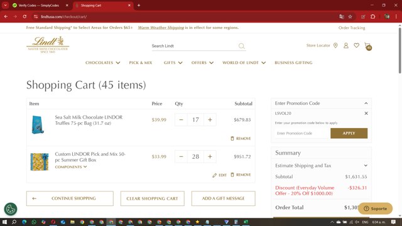Open the notifications center in system tray
Screen dimensions: 402x226
394,222
